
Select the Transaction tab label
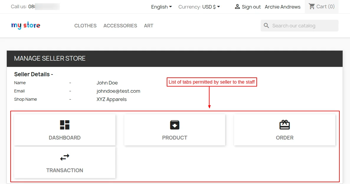tap(65, 170)
